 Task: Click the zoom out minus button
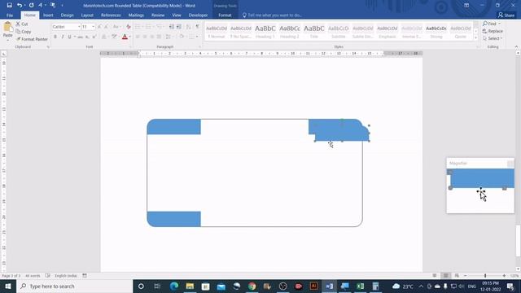(465, 276)
